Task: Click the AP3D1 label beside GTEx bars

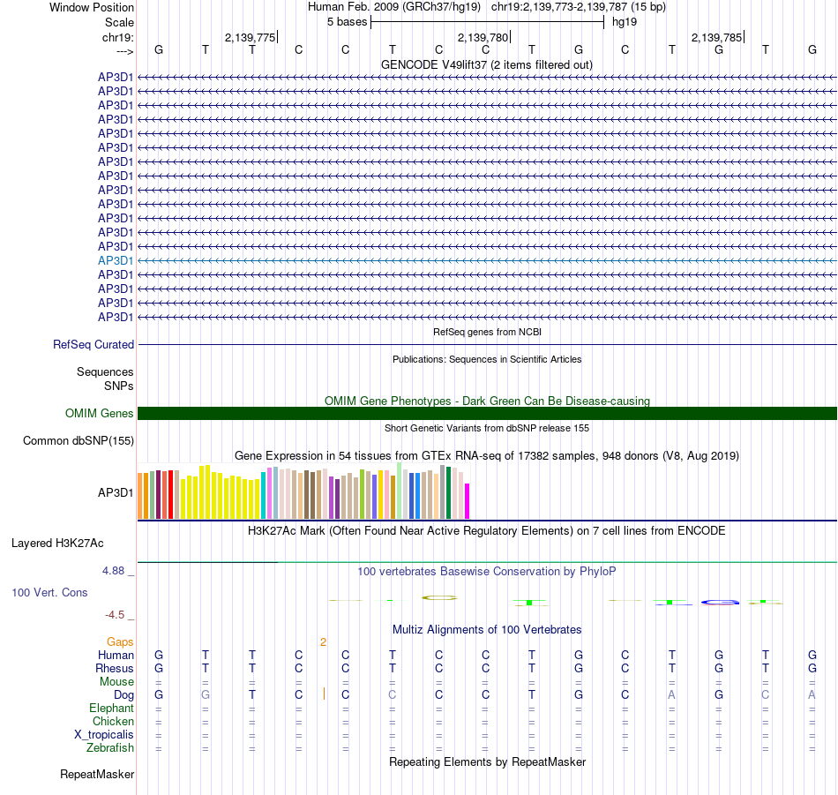Action: 116,492
